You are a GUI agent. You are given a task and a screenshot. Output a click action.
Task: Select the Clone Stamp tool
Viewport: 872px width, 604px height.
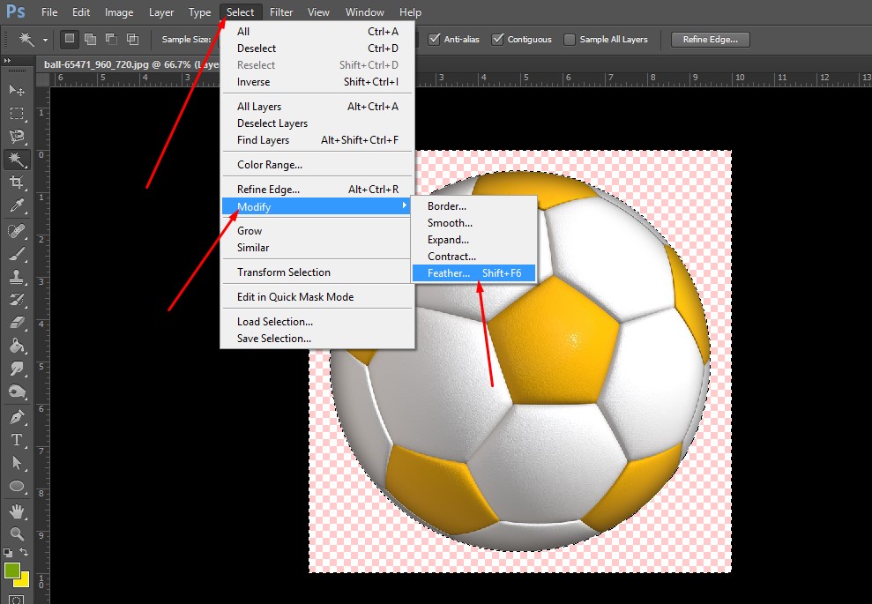(x=17, y=277)
